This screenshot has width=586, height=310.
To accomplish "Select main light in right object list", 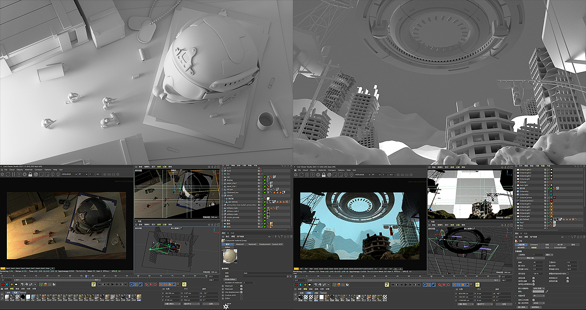I will [x=524, y=185].
